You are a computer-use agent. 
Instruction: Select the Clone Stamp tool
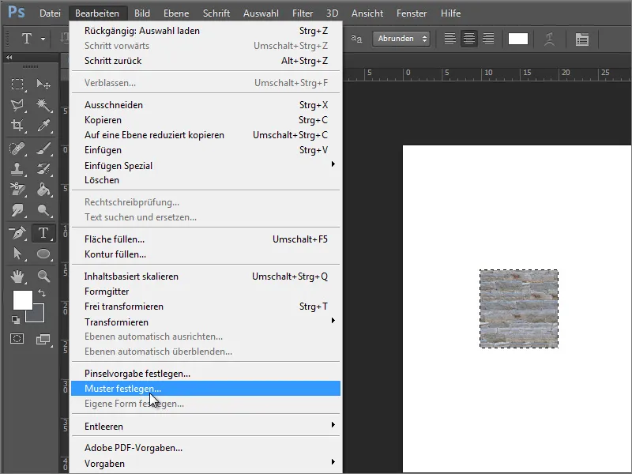(17, 168)
